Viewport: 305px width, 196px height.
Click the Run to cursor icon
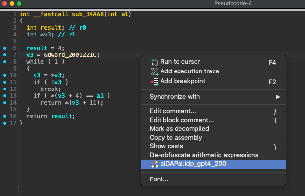point(154,62)
